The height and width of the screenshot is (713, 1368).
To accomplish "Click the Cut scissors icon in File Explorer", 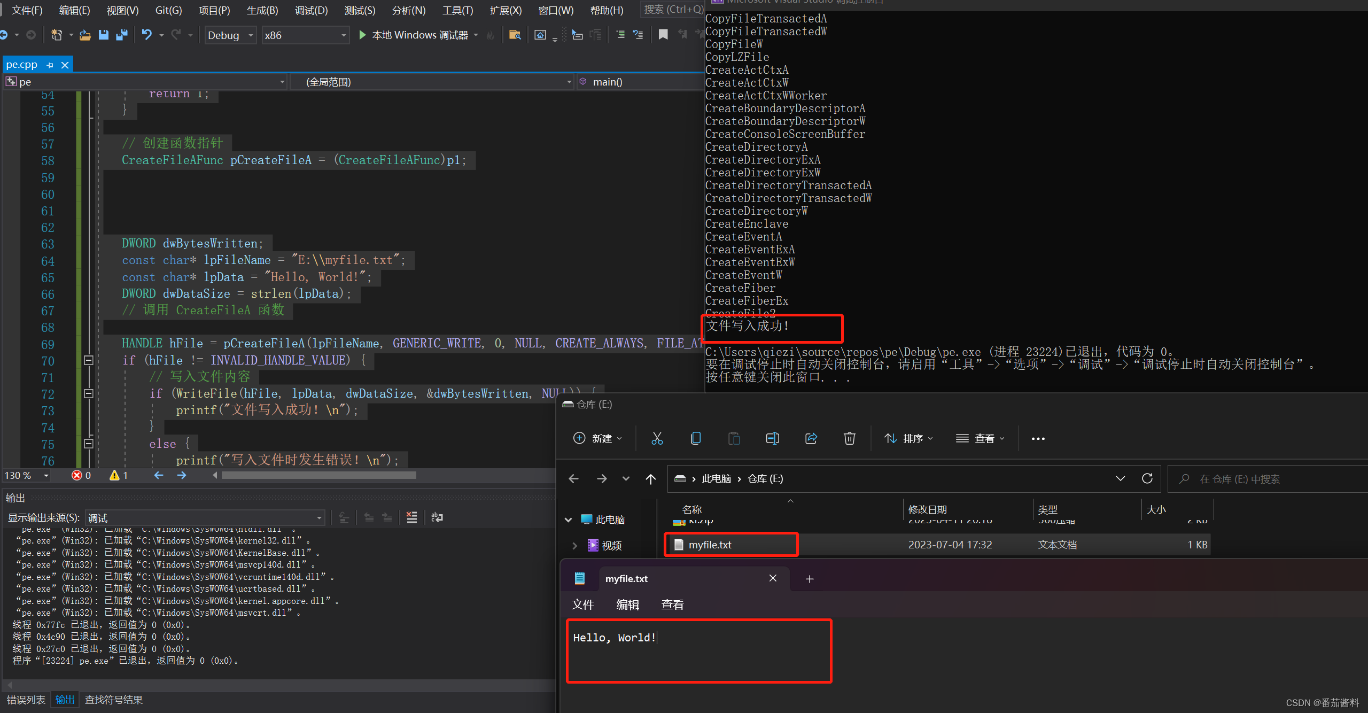I will pos(657,439).
